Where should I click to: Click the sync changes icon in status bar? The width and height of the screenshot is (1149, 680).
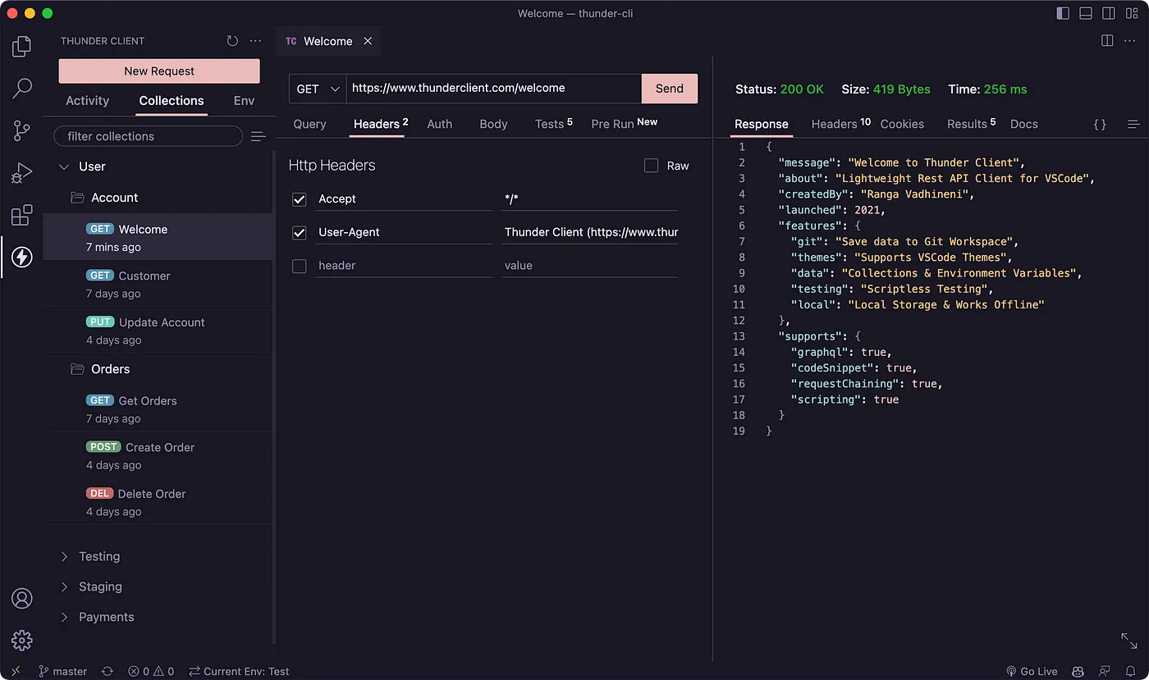[108, 671]
